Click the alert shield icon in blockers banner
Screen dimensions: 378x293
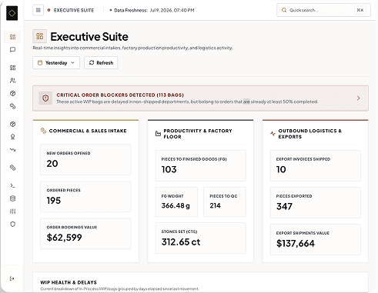45,98
